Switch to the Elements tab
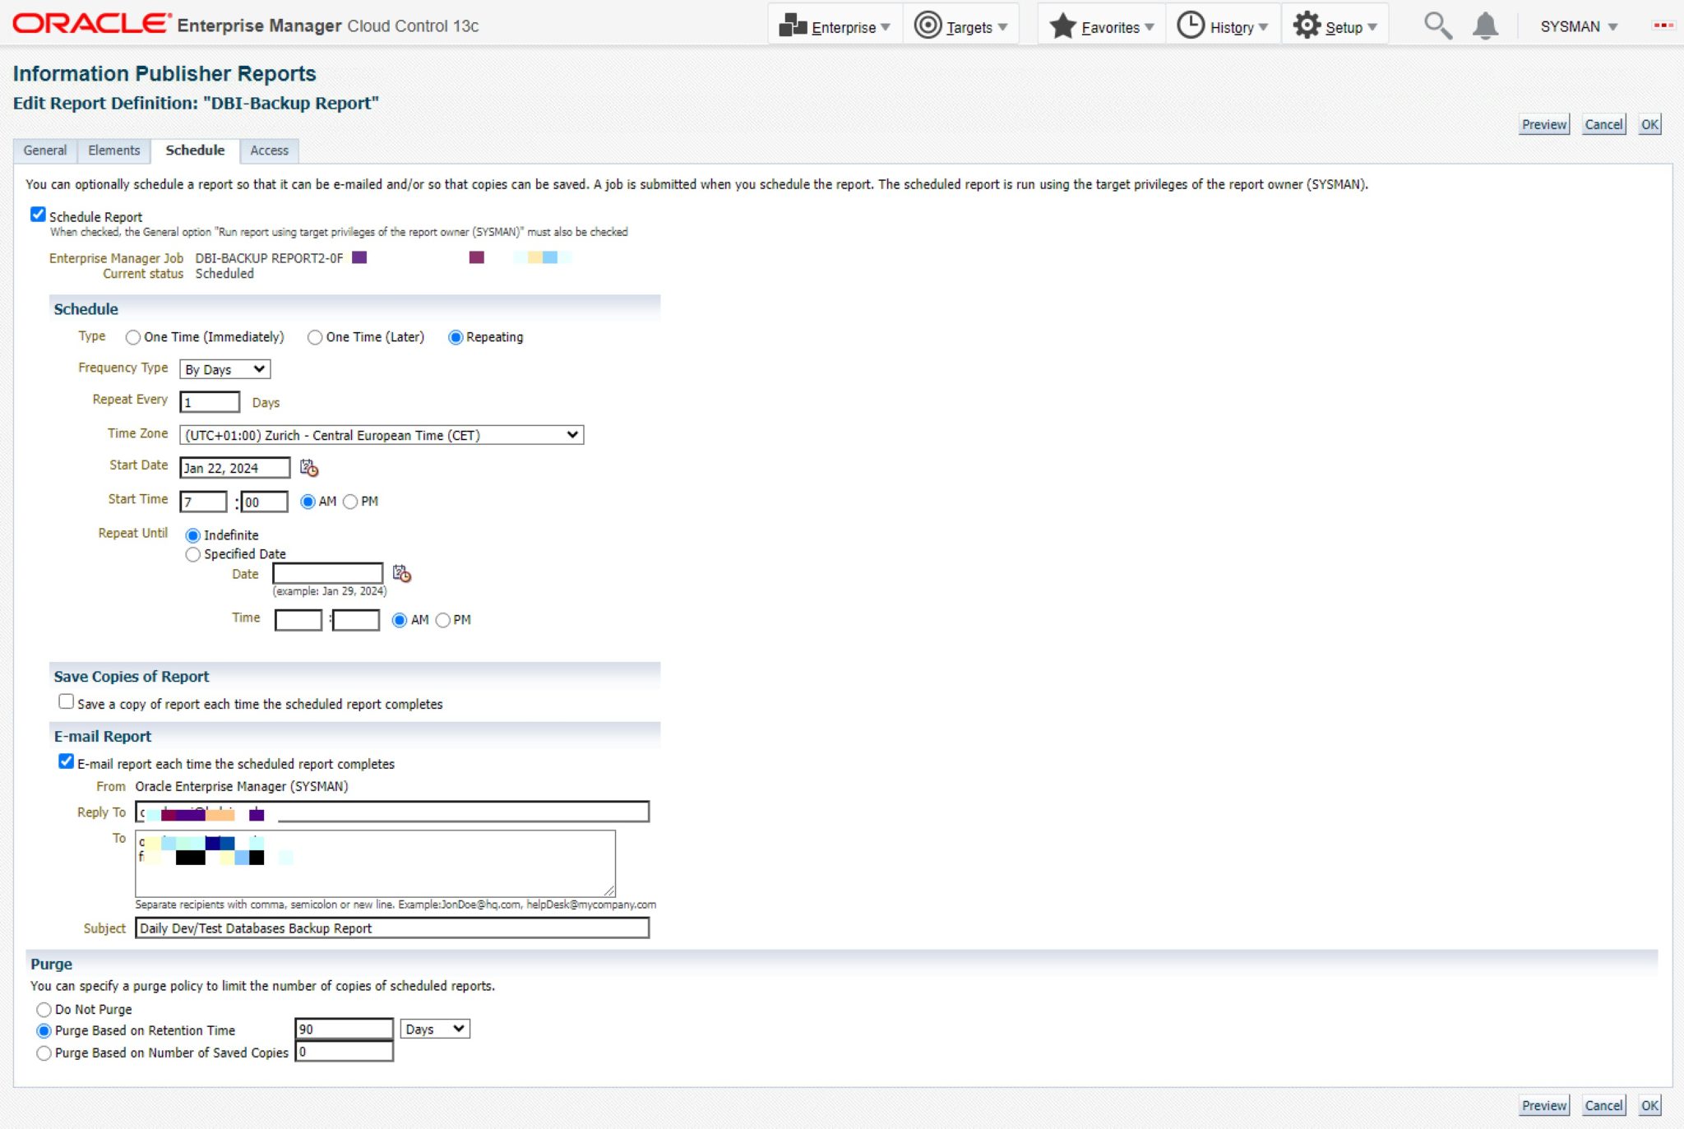The width and height of the screenshot is (1684, 1129). point(113,150)
